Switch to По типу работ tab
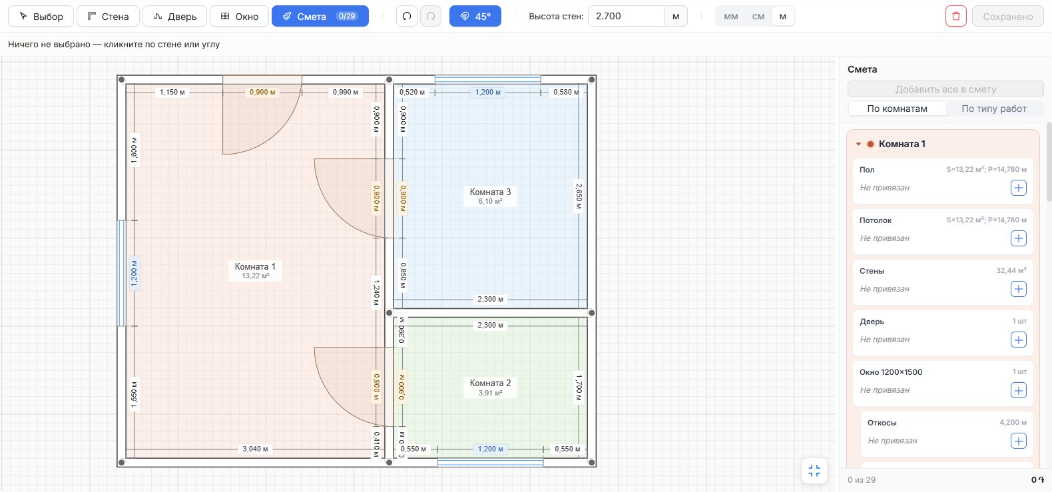The image size is (1052, 492). 994,109
